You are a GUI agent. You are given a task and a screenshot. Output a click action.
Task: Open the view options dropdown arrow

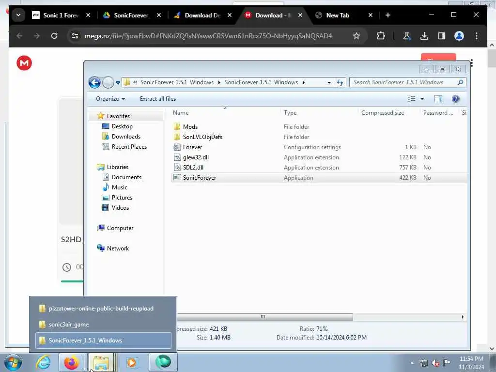point(422,99)
